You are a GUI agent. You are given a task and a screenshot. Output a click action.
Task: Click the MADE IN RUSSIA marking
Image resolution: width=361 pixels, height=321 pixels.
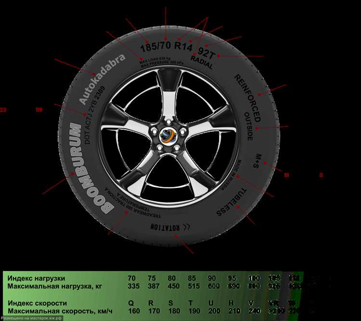click(x=232, y=174)
